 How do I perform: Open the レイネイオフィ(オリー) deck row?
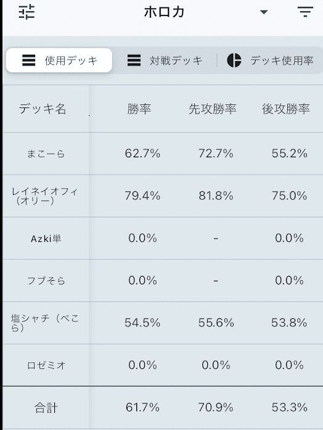point(163,196)
